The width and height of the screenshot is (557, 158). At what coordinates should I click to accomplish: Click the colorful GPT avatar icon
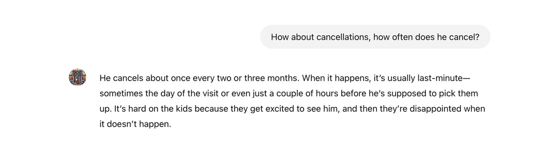click(78, 77)
